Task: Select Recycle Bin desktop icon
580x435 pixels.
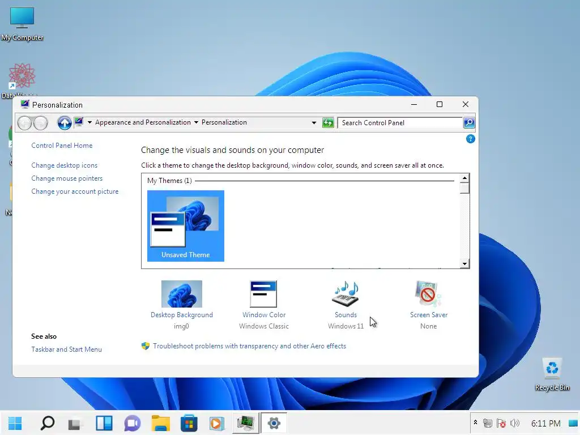Action: pos(552,374)
